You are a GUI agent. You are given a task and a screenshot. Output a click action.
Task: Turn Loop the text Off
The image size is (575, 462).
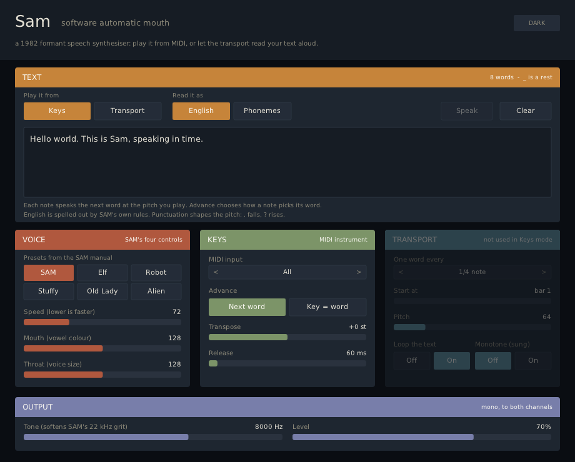(411, 360)
